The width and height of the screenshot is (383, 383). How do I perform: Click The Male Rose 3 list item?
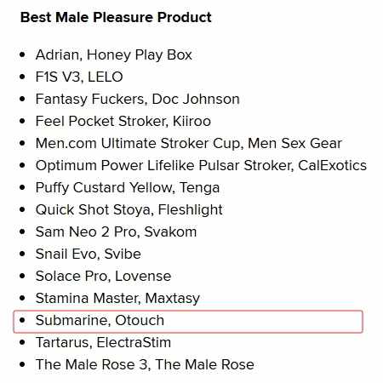pos(145,364)
